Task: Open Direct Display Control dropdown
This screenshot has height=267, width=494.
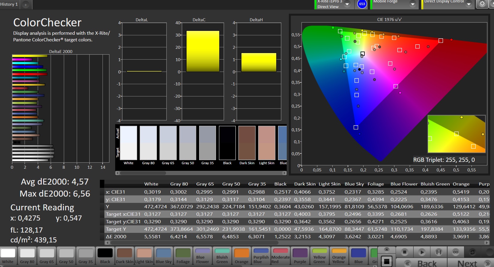Action: (469, 4)
